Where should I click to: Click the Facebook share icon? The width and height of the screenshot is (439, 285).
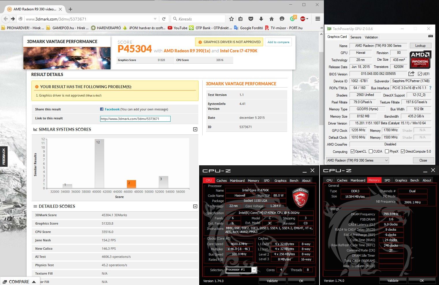[102, 109]
